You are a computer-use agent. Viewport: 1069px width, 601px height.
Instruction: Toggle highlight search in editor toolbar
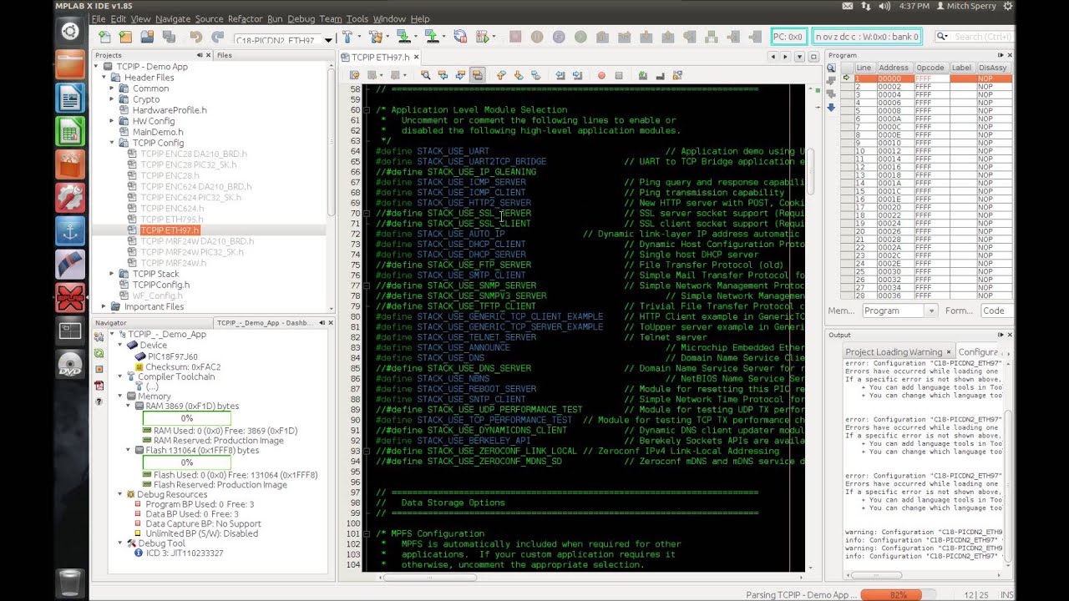pyautogui.click(x=478, y=75)
